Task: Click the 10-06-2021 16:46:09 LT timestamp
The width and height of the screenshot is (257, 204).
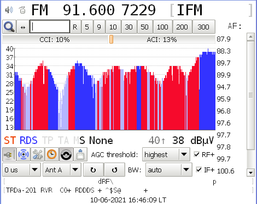Action: 128,200
